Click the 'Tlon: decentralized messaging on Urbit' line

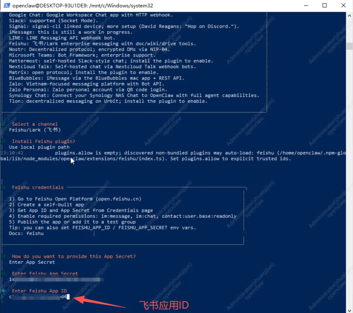point(108,101)
